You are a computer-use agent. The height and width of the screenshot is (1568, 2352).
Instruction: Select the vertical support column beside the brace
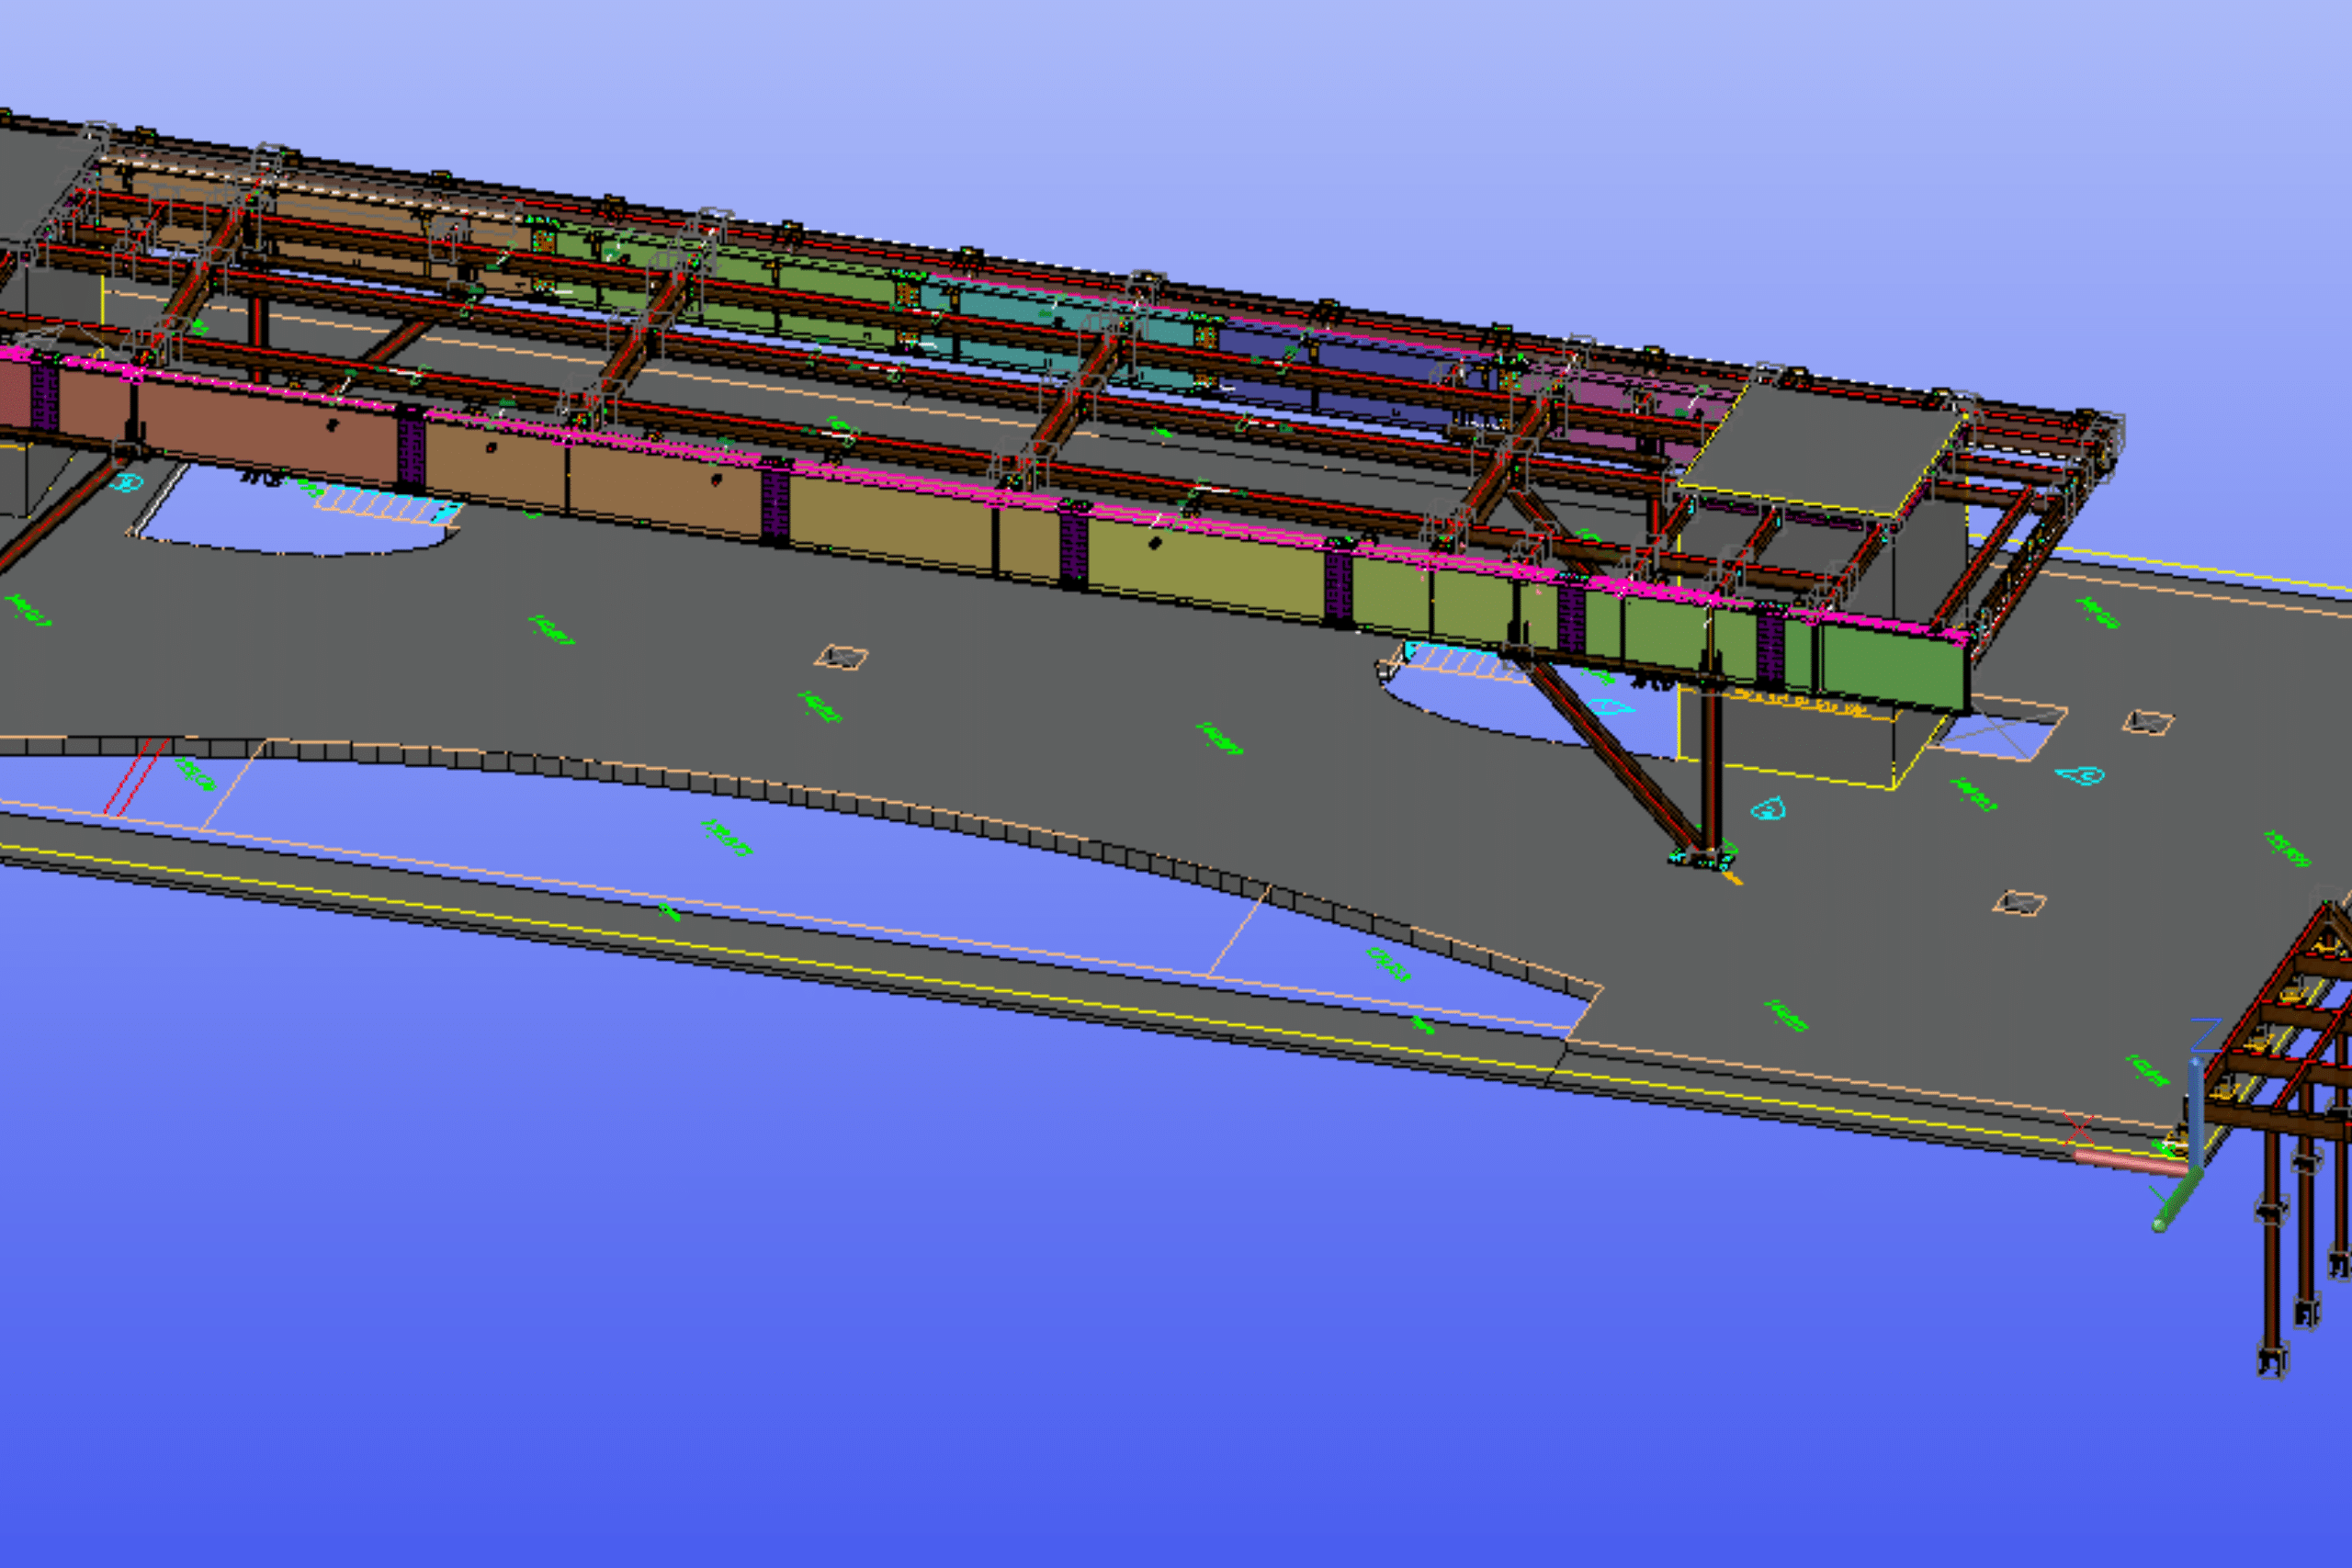[1711, 770]
